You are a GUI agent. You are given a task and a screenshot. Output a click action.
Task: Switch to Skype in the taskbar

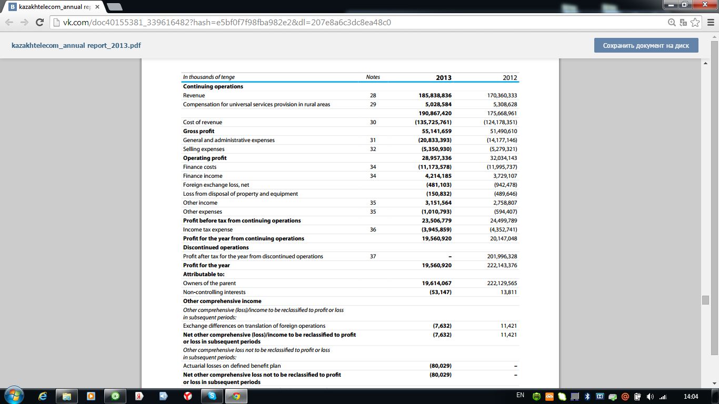[x=212, y=396]
